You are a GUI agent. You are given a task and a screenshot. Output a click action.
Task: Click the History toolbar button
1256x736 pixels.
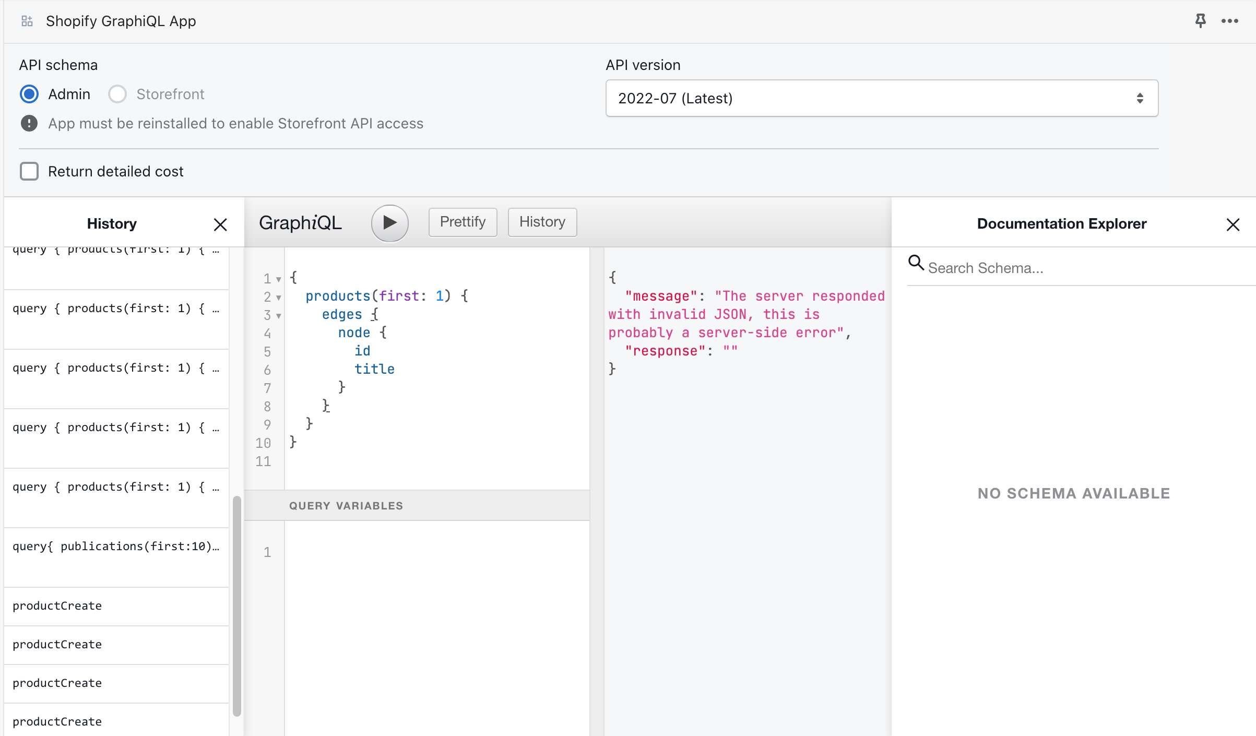[542, 222]
